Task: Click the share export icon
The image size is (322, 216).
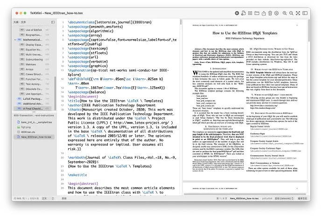Action: click(x=264, y=14)
